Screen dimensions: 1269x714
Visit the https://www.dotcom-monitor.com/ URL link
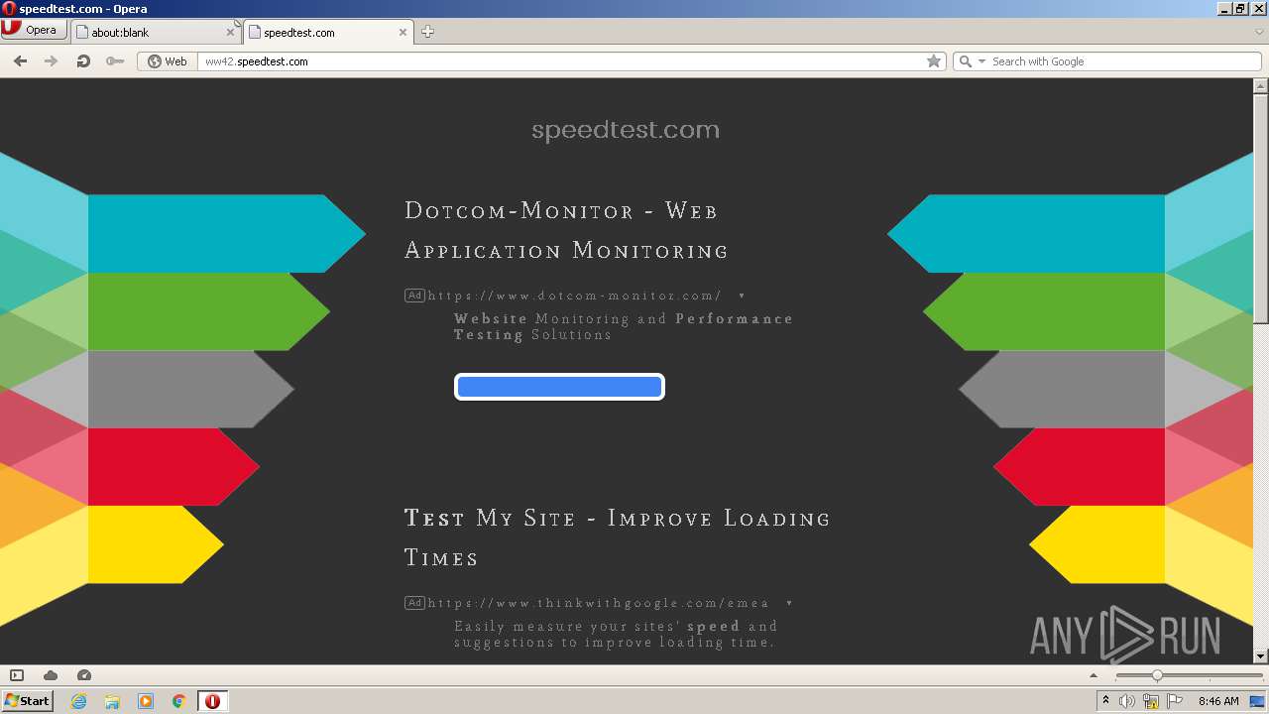[574, 296]
